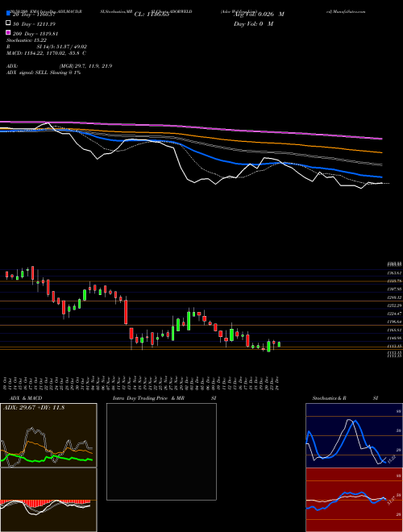Click the ADX: 29.67 +DY: 11.8 label
The image size is (403, 532).
(34, 408)
